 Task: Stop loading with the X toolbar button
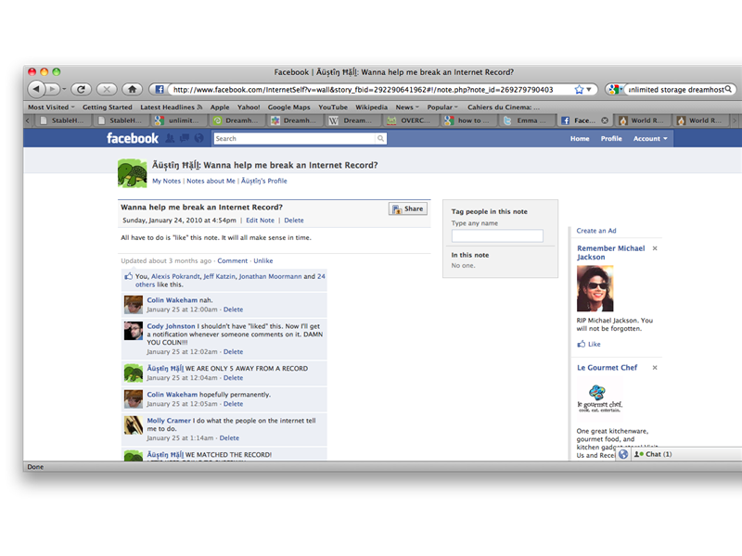tap(107, 89)
